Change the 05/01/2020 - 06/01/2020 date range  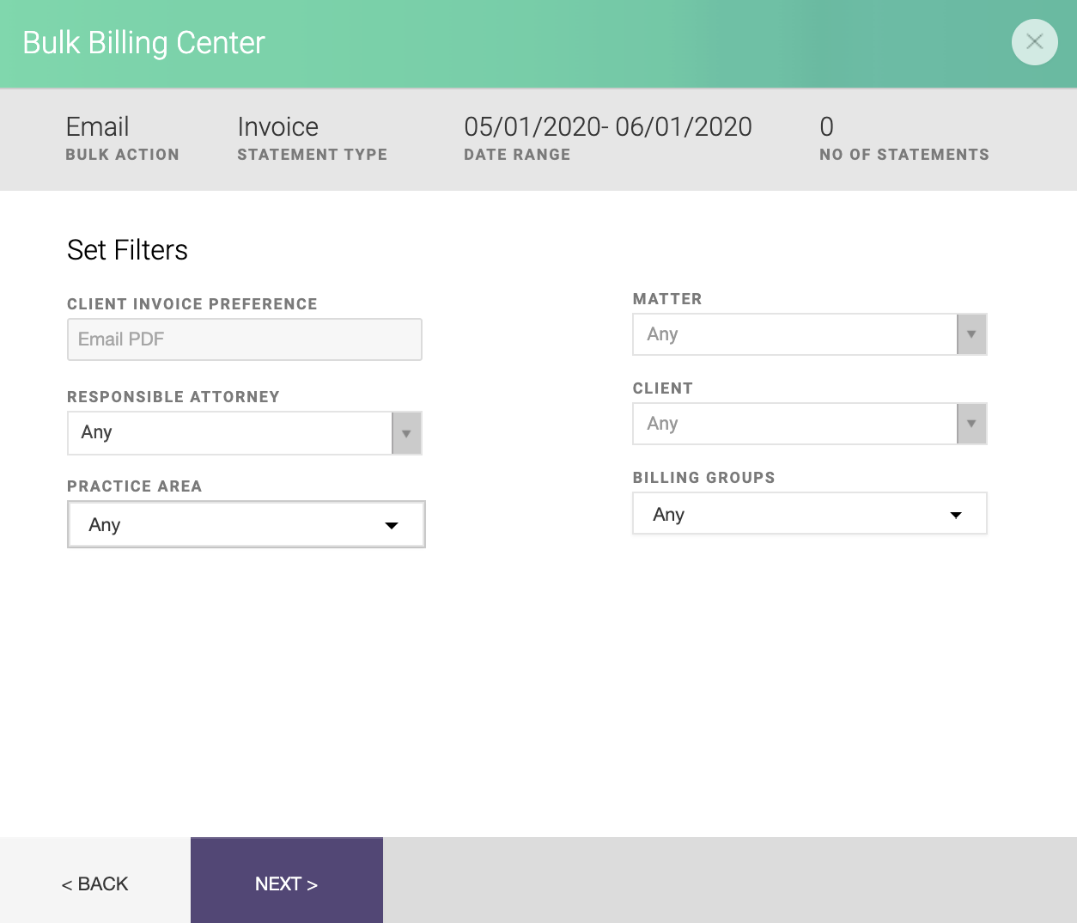click(x=607, y=126)
